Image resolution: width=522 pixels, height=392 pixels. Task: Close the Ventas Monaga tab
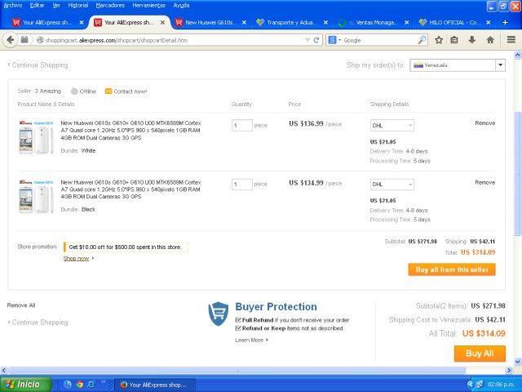point(407,23)
